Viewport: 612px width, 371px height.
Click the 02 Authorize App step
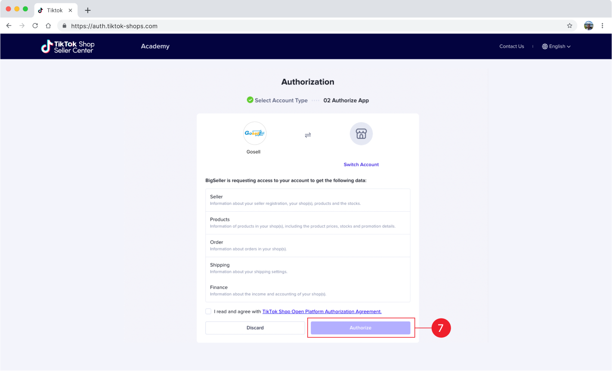[x=346, y=100]
